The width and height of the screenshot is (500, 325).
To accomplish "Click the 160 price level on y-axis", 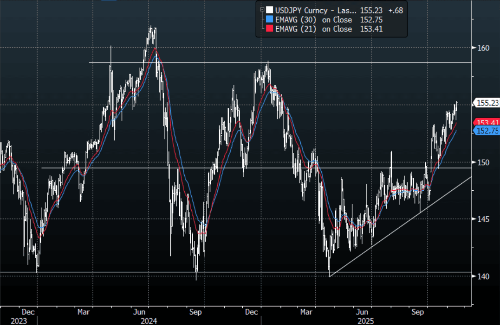I will (x=483, y=48).
